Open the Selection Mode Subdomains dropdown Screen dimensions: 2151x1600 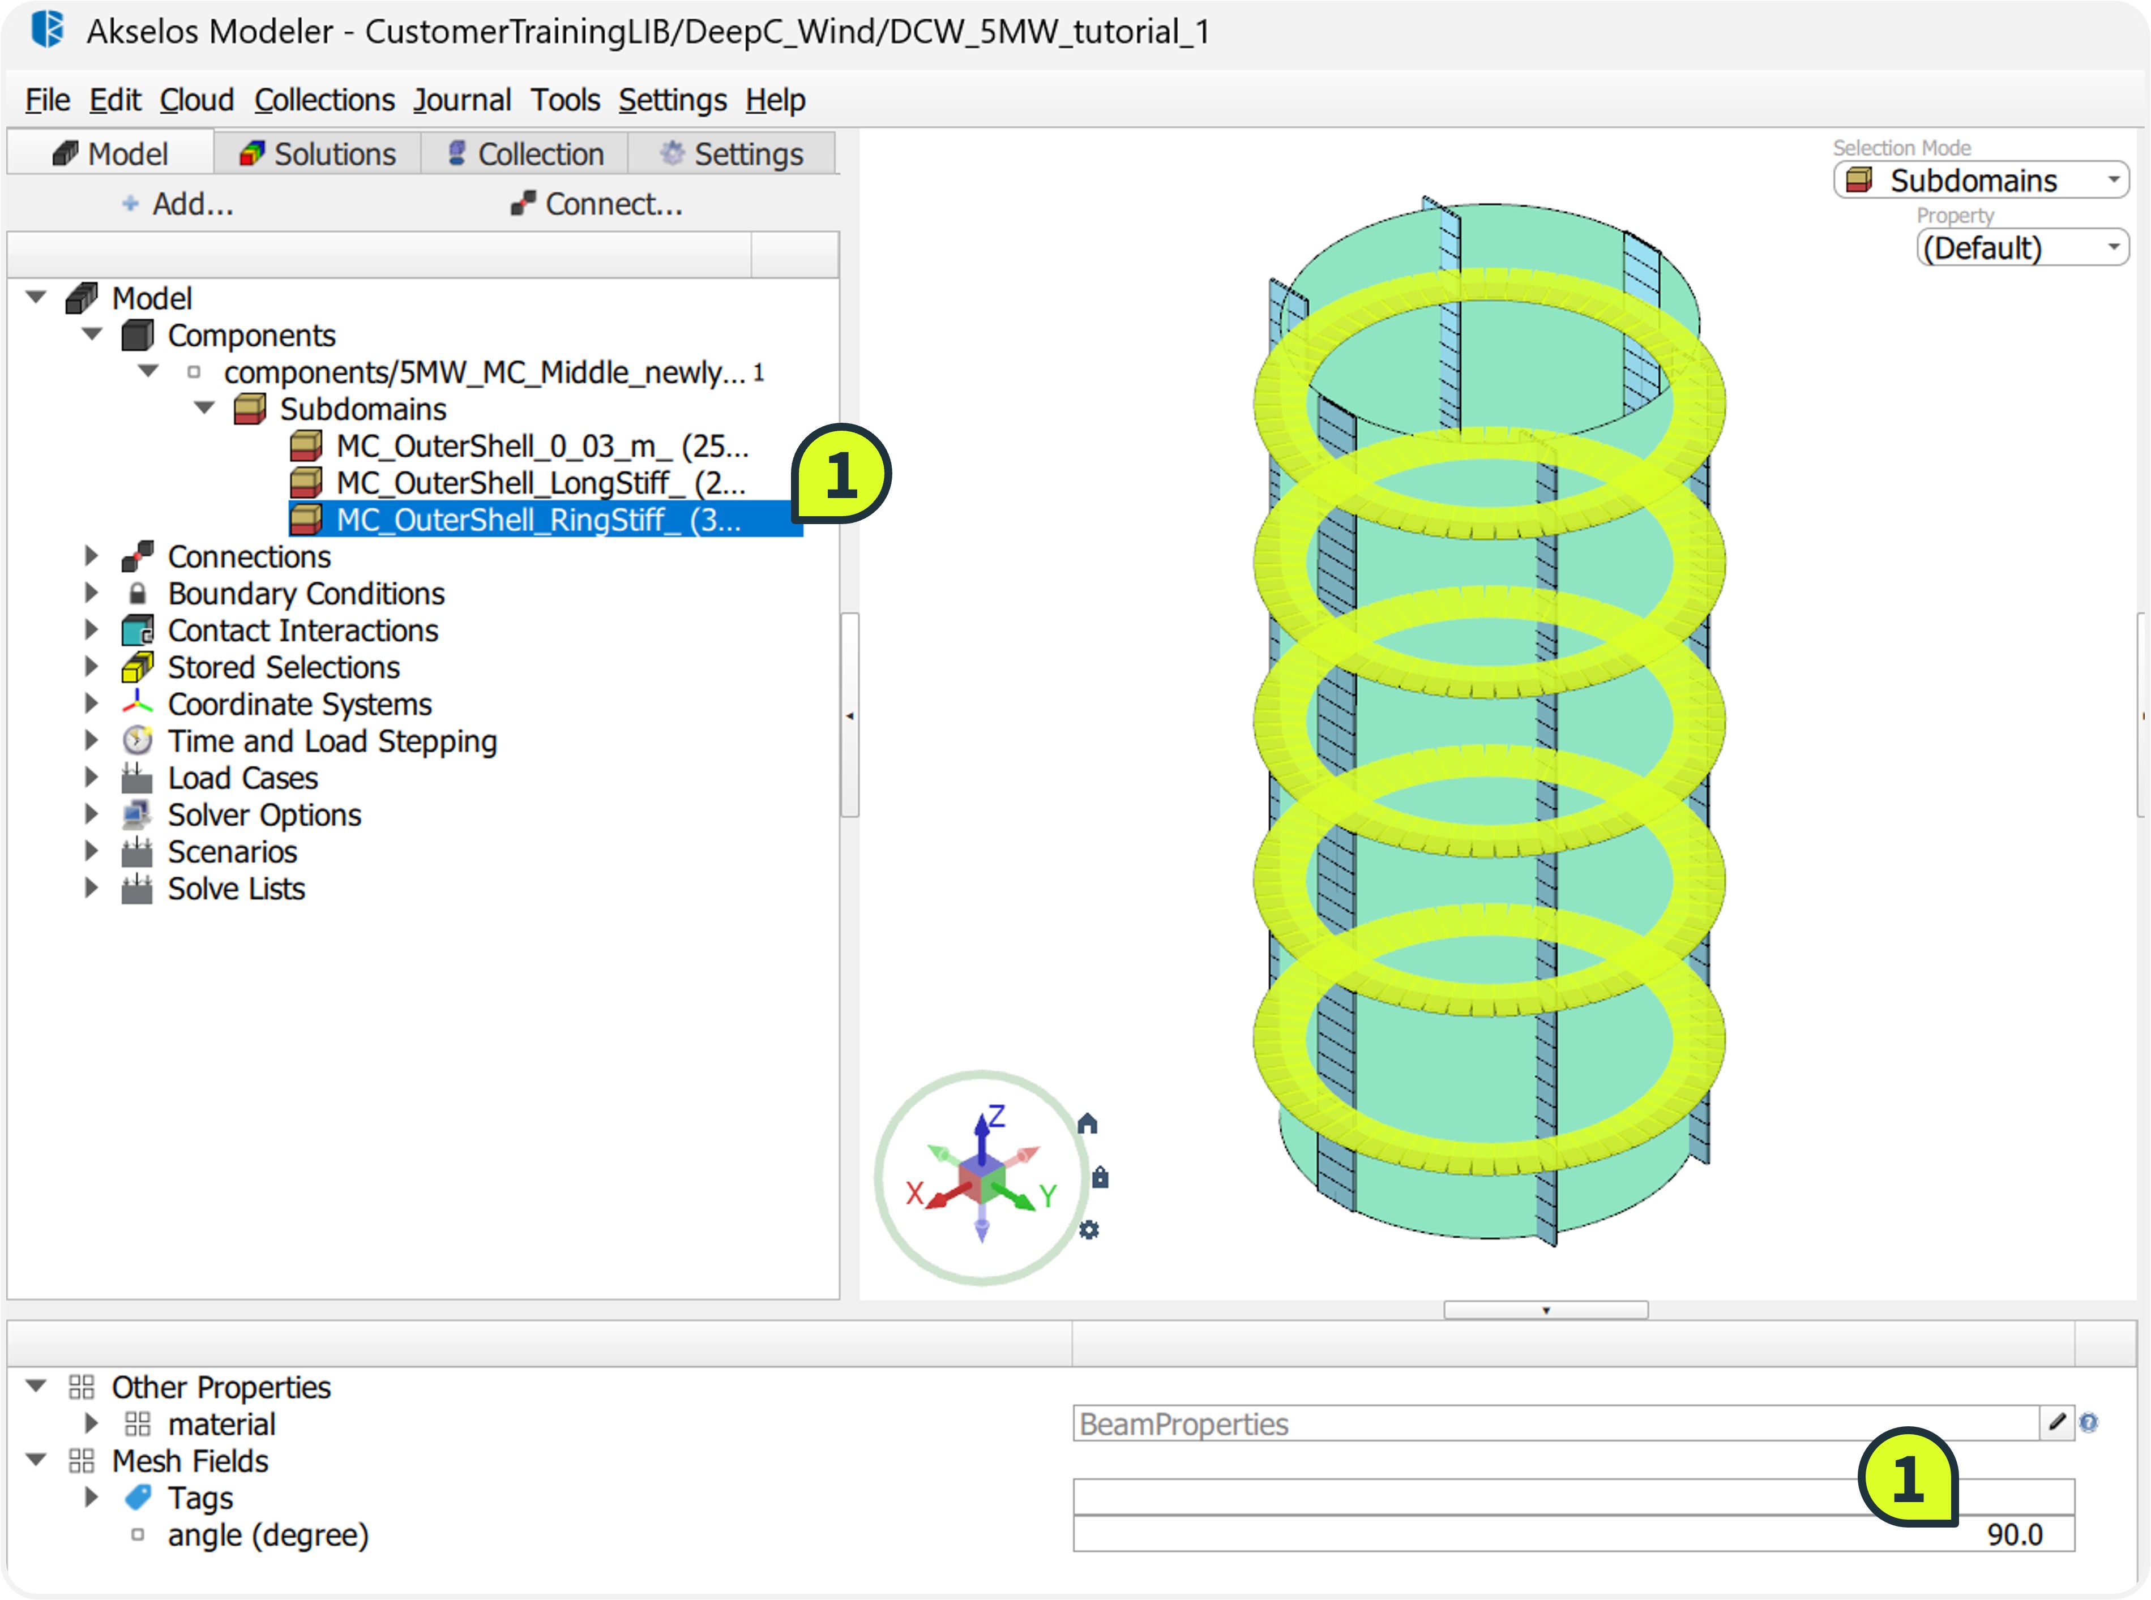(x=1981, y=180)
